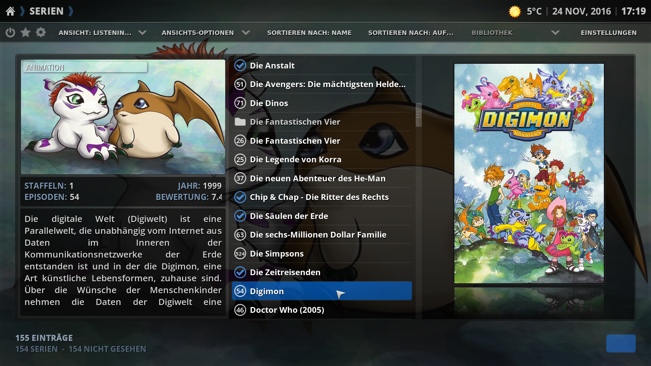Select Die Säulen der Erde
Viewport: 651px width, 366px height.
(322, 216)
